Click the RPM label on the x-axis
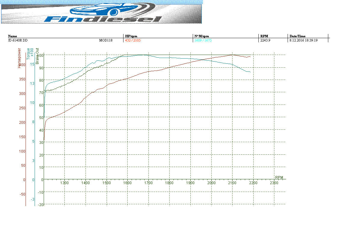Screen dimensions: 337x237 click(x=279, y=177)
